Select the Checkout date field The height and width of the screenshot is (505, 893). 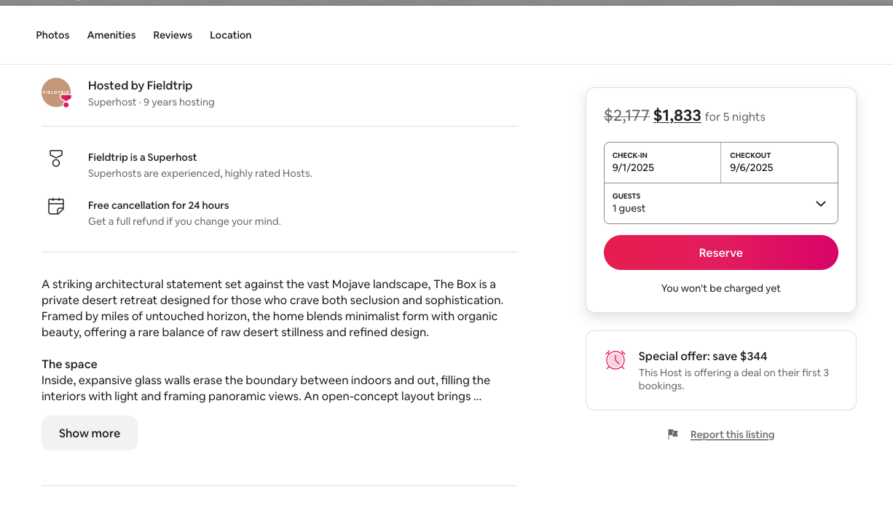click(x=779, y=162)
